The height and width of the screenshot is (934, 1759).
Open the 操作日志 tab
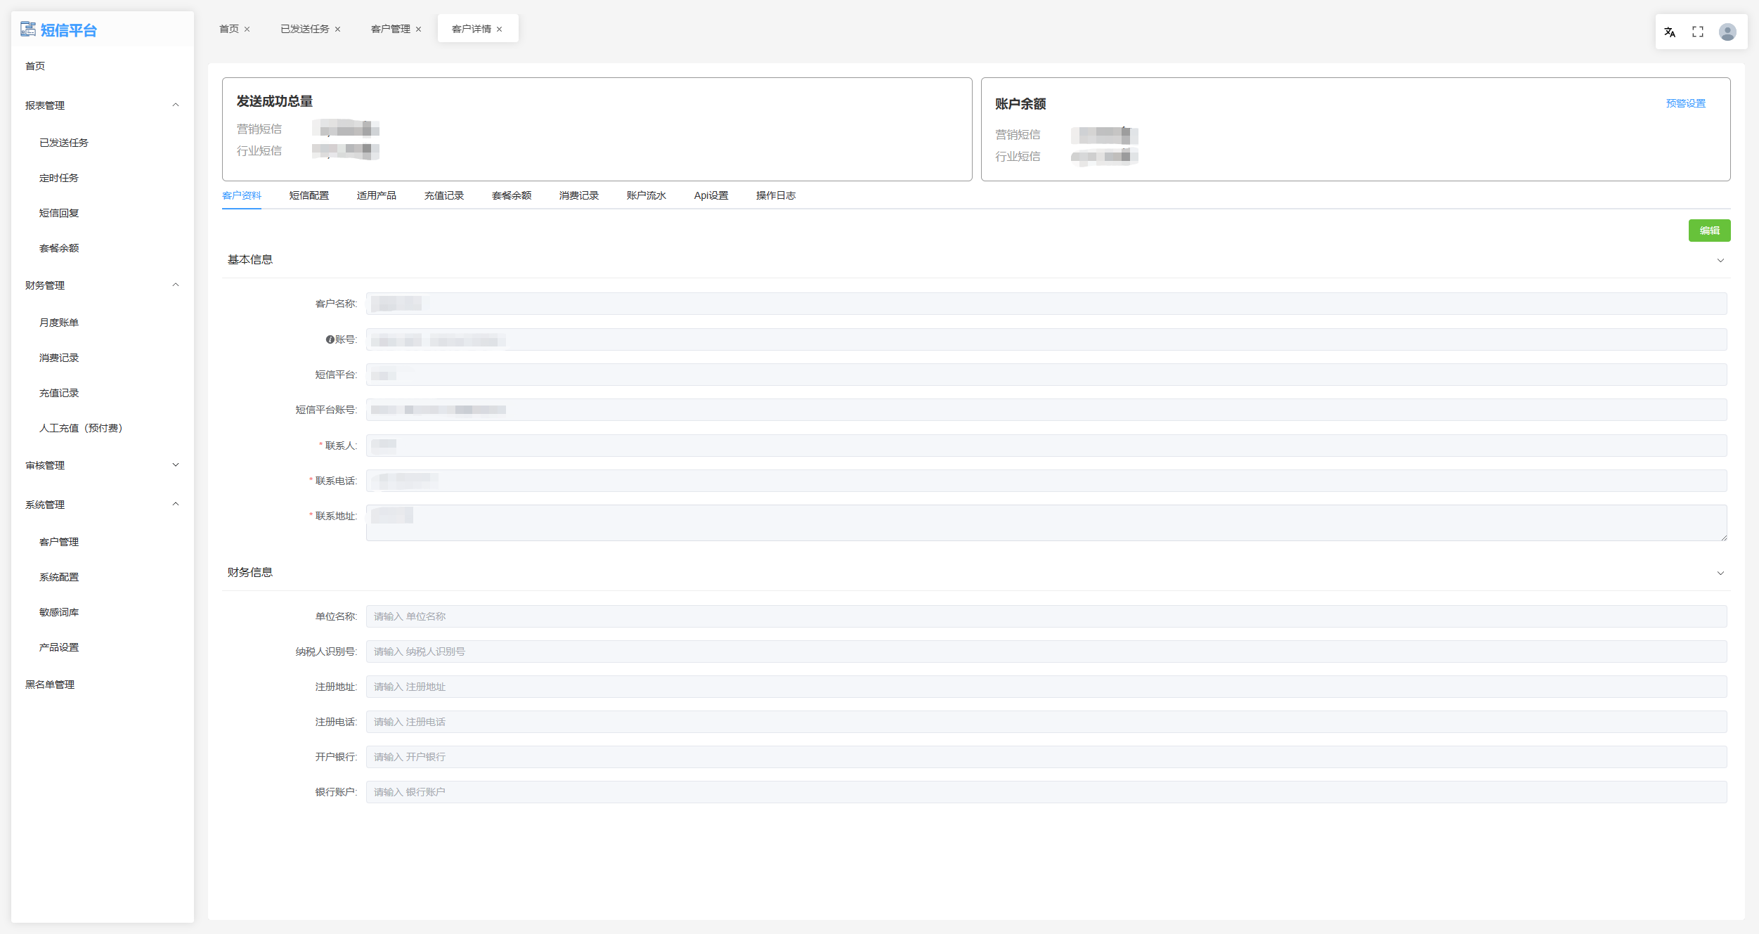point(776,195)
